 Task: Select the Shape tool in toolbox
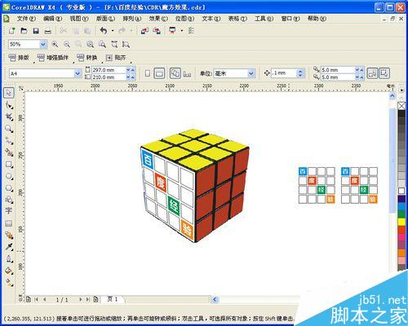pos(9,105)
